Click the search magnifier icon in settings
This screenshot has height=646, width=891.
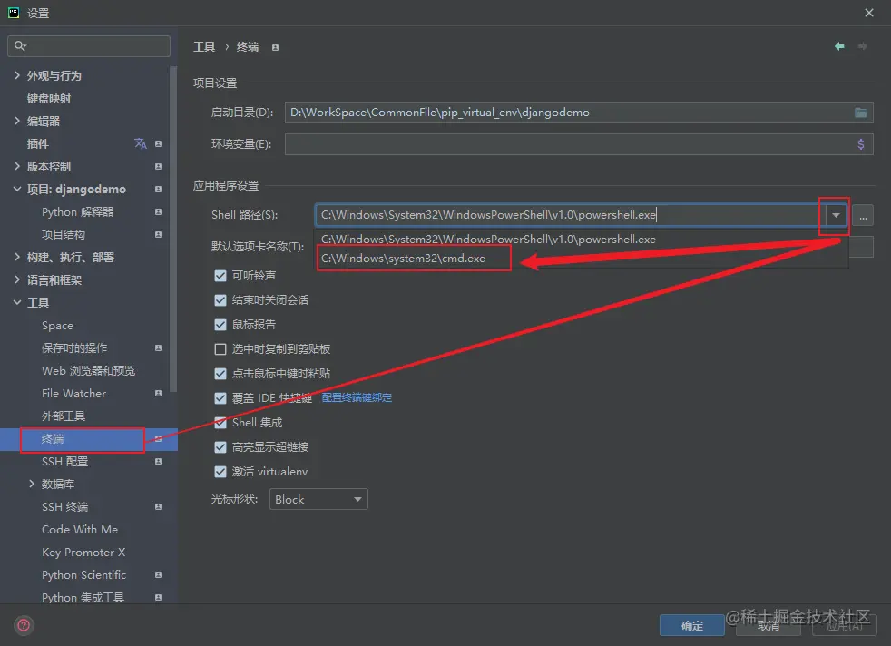(20, 46)
